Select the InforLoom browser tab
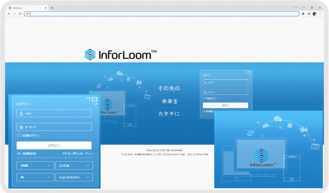 pos(27,8)
